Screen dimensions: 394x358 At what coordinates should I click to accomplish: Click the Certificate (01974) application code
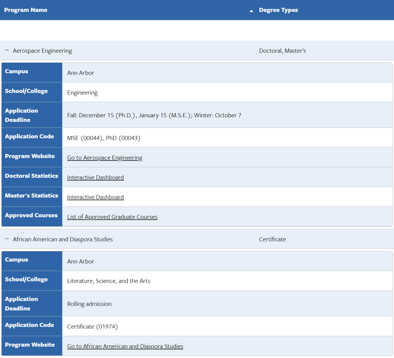[x=92, y=327]
